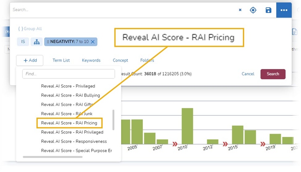The image size is (301, 172).
Task: Expand the gap marker before 2015
Action: coord(225,144)
